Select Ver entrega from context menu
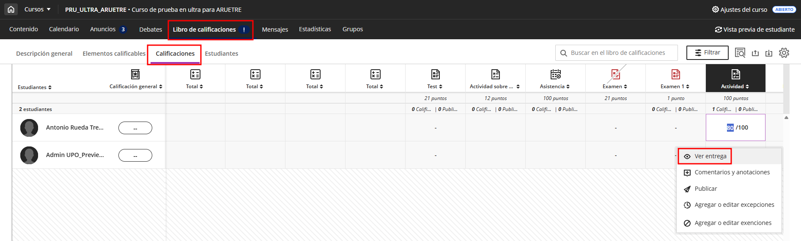This screenshot has height=241, width=801. tap(710, 156)
